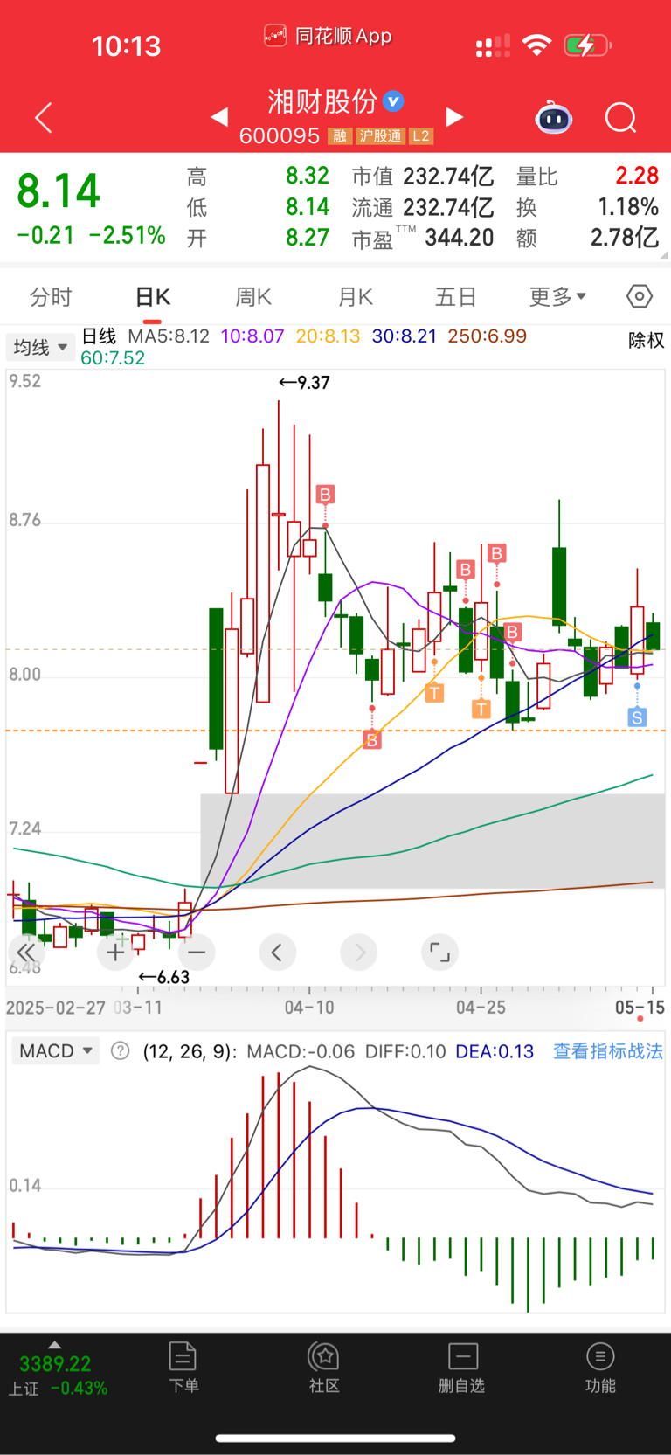The image size is (671, 1455).
Task: Switch to 月K monthly tab
Action: (x=356, y=297)
